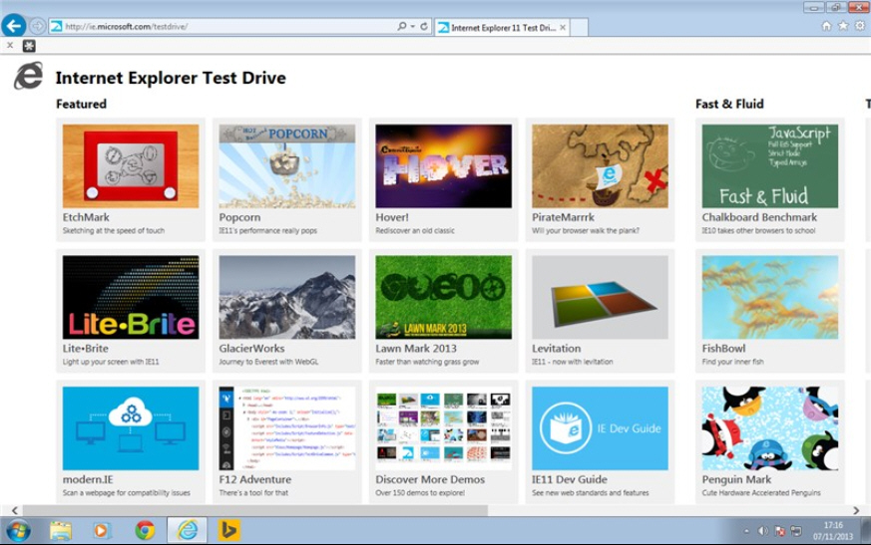This screenshot has width=871, height=545.
Task: Click the GlacierWorks title link
Action: click(251, 348)
